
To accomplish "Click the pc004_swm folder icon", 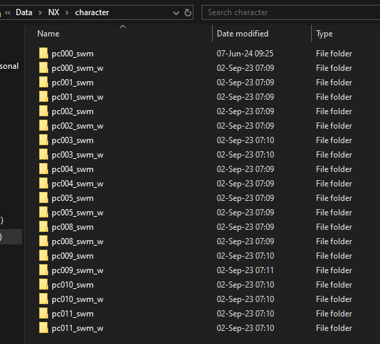I will coord(43,169).
